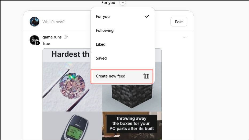Open the Nokia phone image in the post
The width and height of the screenshot is (249, 140).
pos(72,126)
